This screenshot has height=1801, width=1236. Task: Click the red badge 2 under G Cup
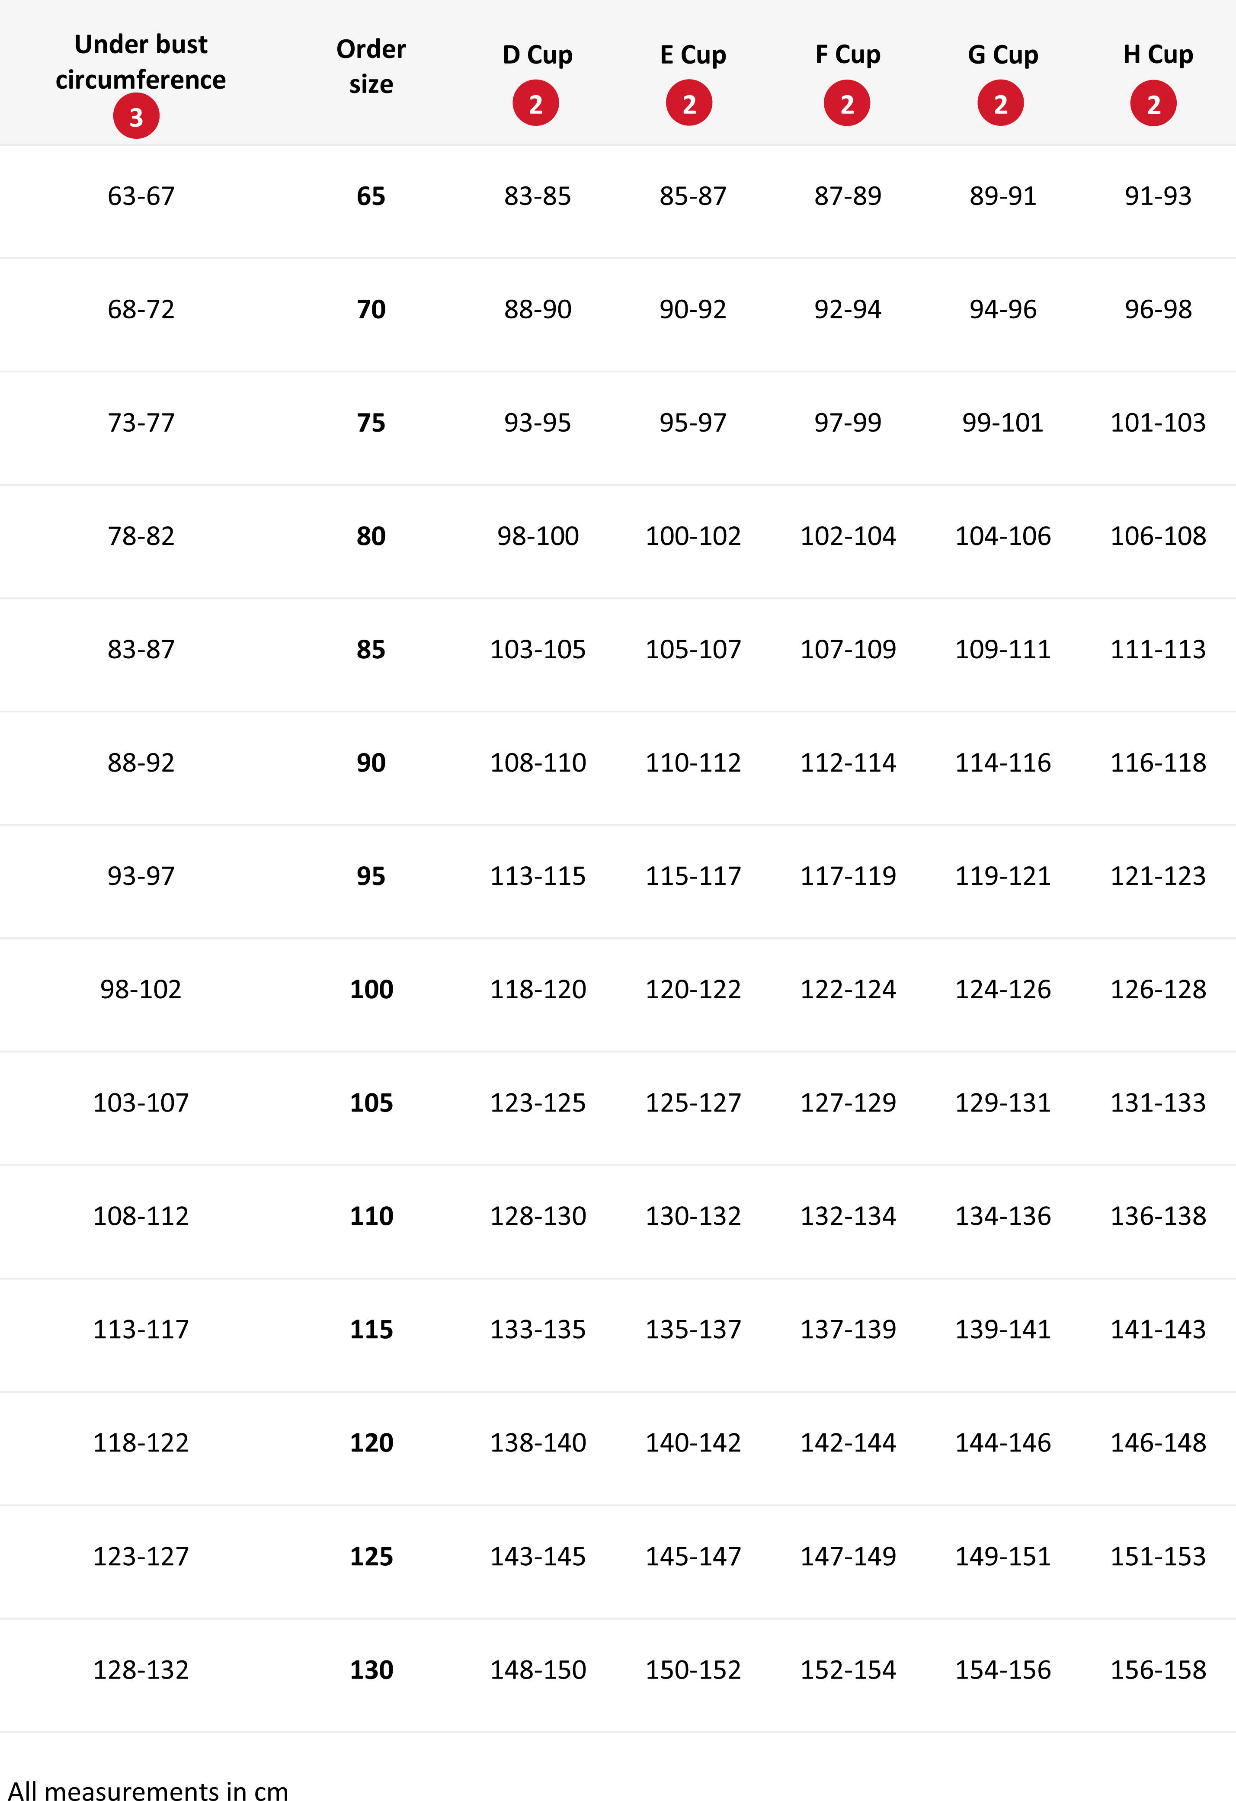1000,103
